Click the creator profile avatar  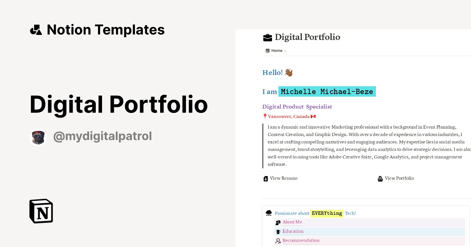pos(38,138)
